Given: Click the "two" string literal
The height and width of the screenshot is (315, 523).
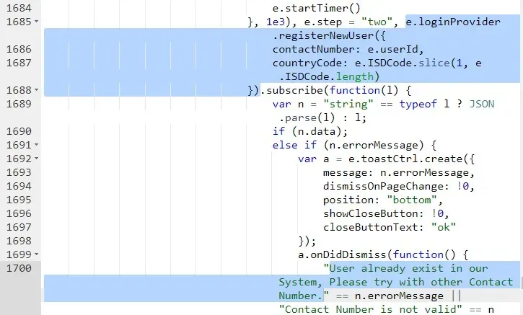Looking at the screenshot, I should (377, 22).
